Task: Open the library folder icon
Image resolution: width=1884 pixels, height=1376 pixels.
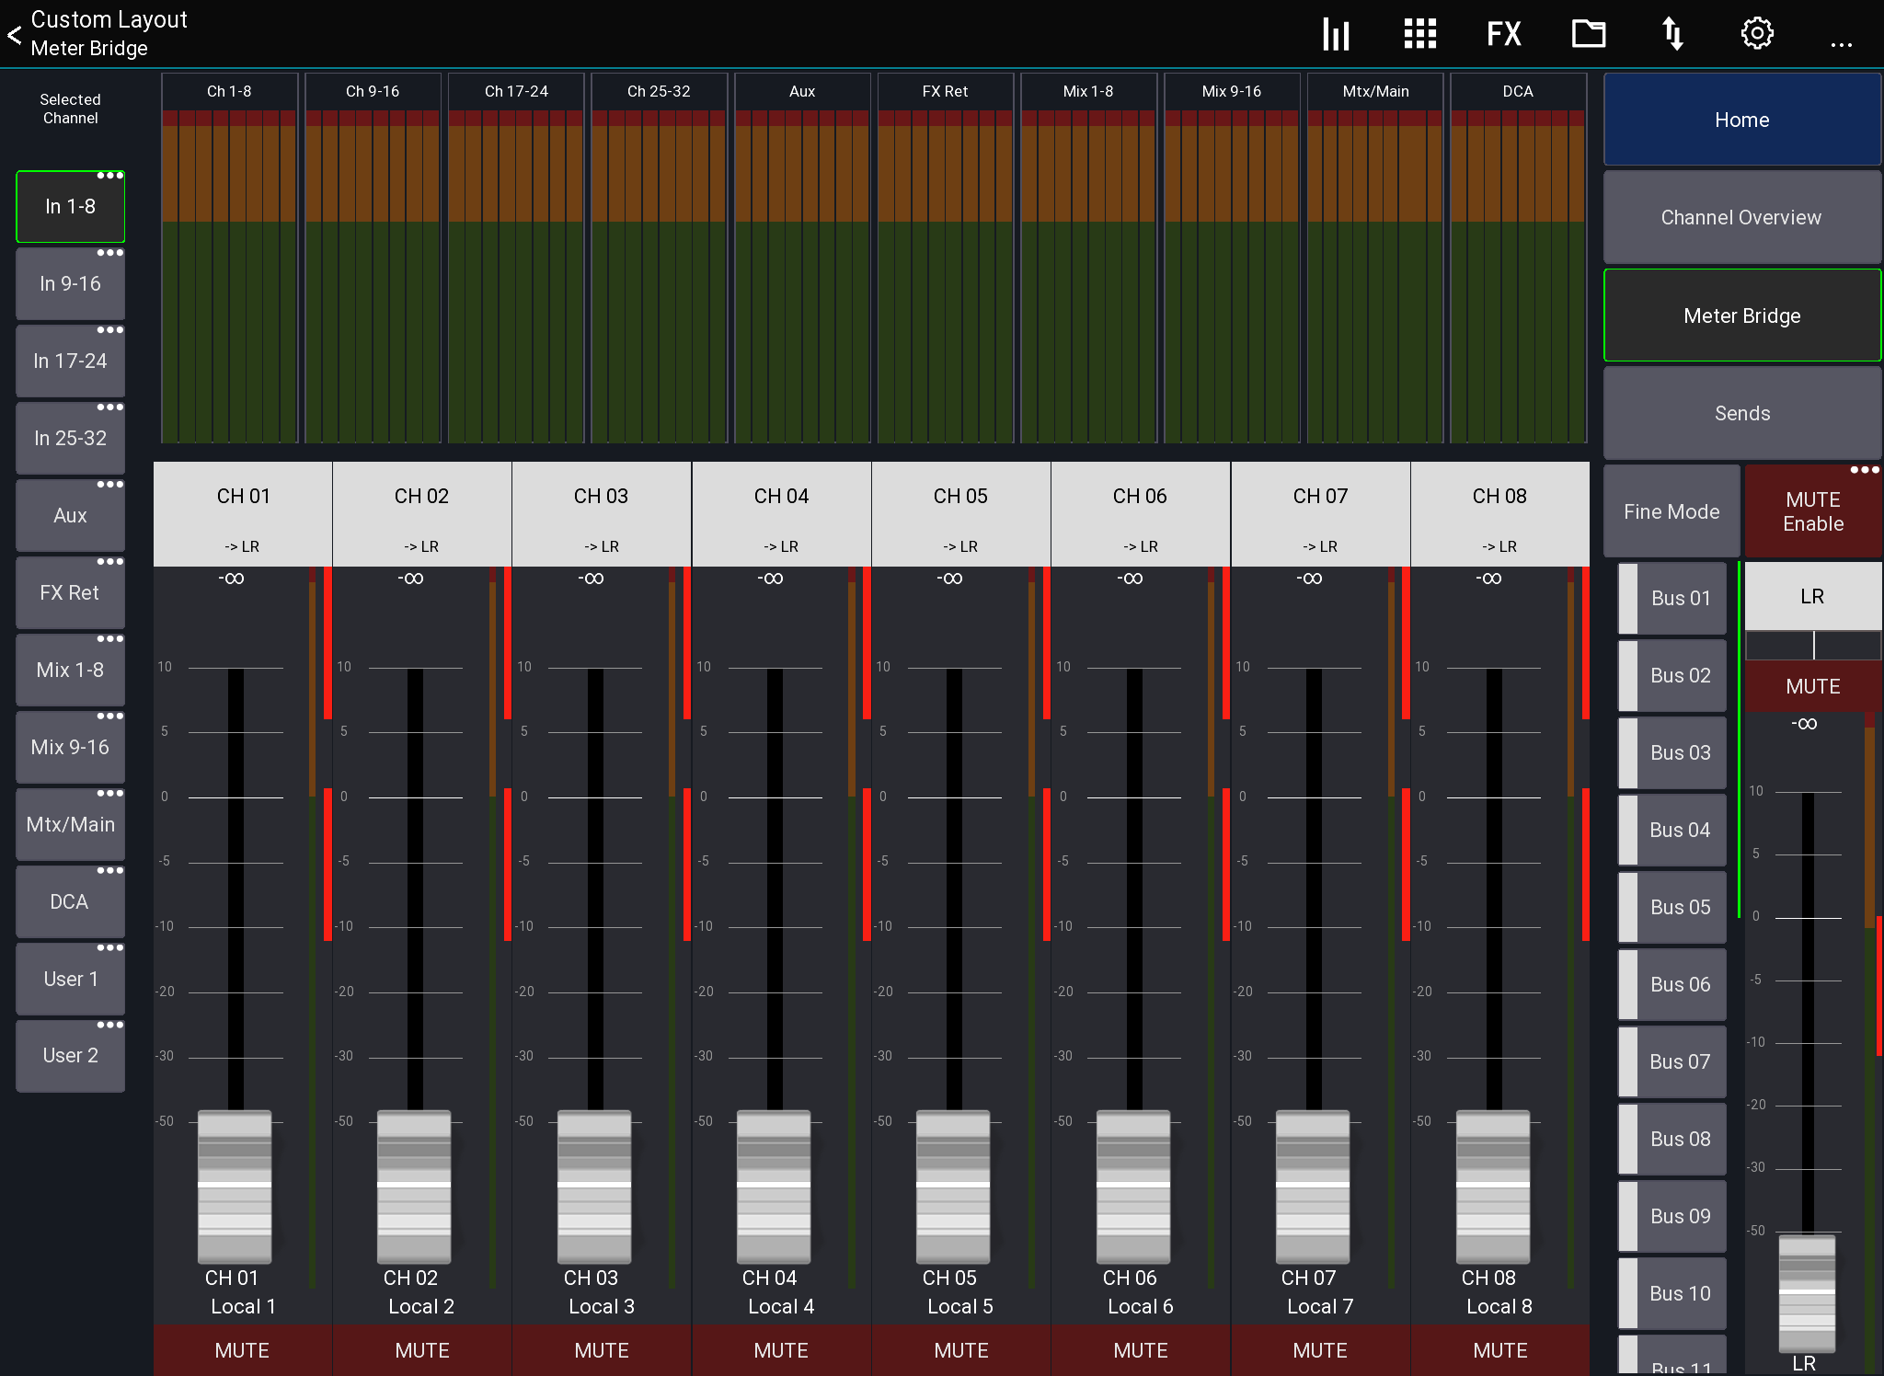Action: click(1589, 33)
